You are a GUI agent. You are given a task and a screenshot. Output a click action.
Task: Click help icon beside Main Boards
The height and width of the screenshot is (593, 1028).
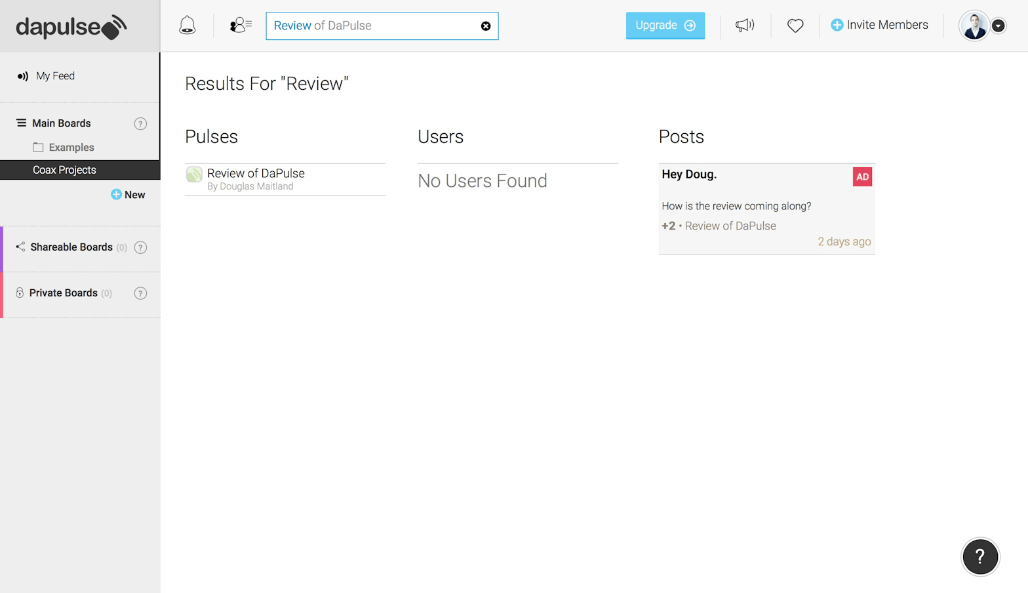[x=140, y=124]
